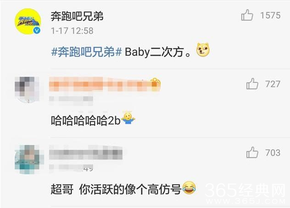The height and width of the screenshot is (208, 290).
Task: Open the blurred grey username of third commenter
Action: pos(86,153)
